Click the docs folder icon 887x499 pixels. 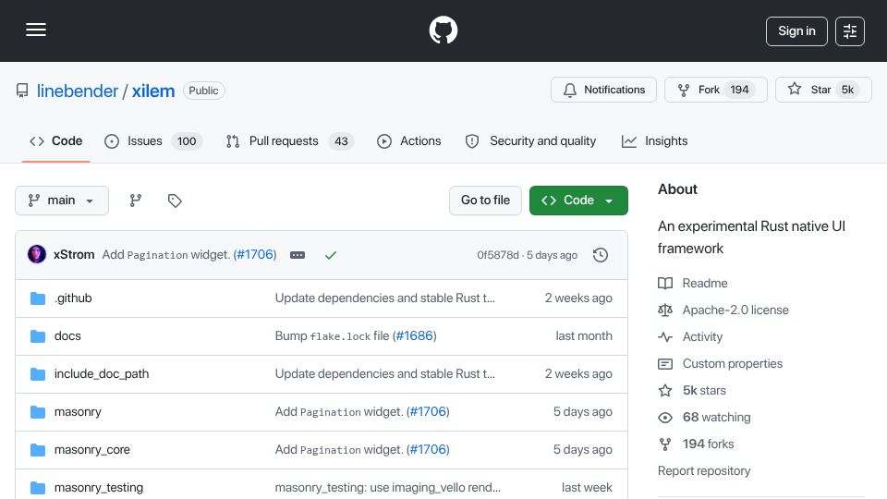38,336
